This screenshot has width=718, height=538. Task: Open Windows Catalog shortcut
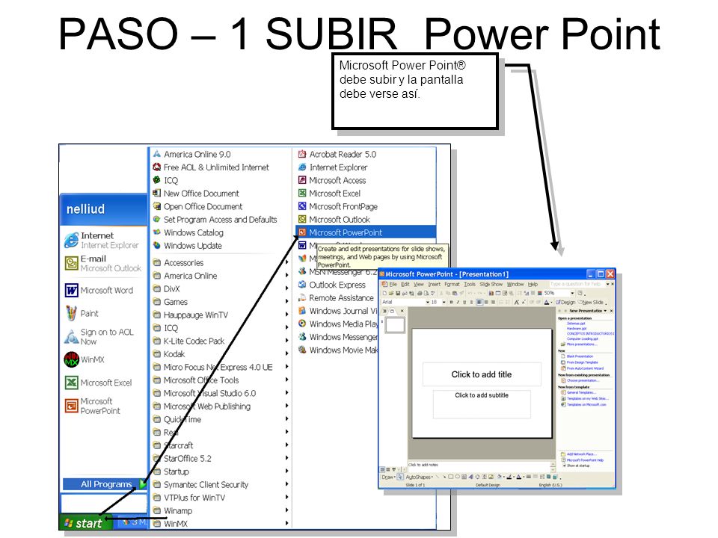click(x=188, y=232)
